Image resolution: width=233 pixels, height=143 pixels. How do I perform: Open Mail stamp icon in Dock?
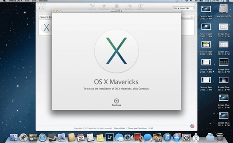(62, 137)
